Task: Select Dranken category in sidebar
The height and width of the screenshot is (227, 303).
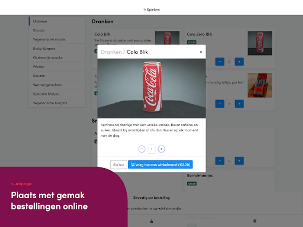Action: coord(57,21)
